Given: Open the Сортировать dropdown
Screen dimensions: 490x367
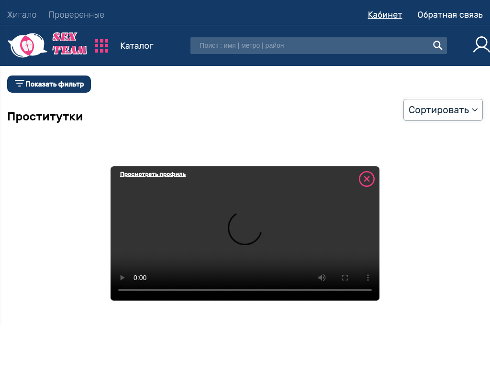Looking at the screenshot, I should tap(443, 110).
